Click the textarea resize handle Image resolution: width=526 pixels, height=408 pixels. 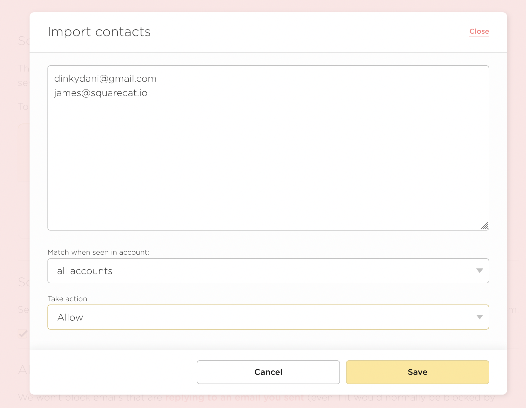click(485, 226)
